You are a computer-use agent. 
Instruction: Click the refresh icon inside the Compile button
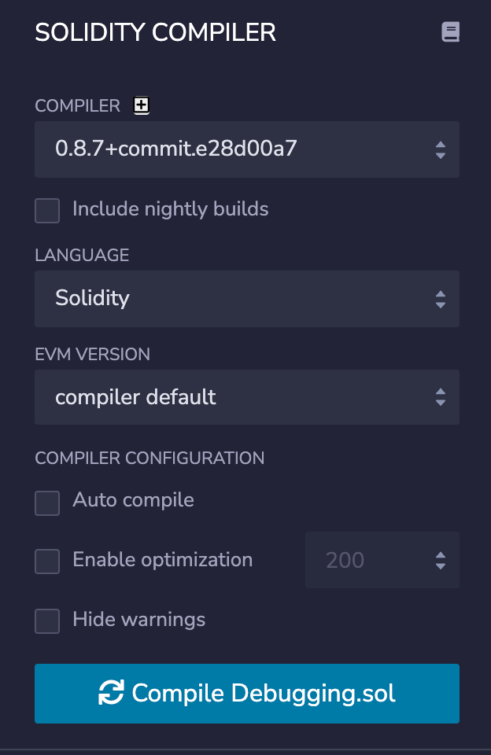point(109,694)
